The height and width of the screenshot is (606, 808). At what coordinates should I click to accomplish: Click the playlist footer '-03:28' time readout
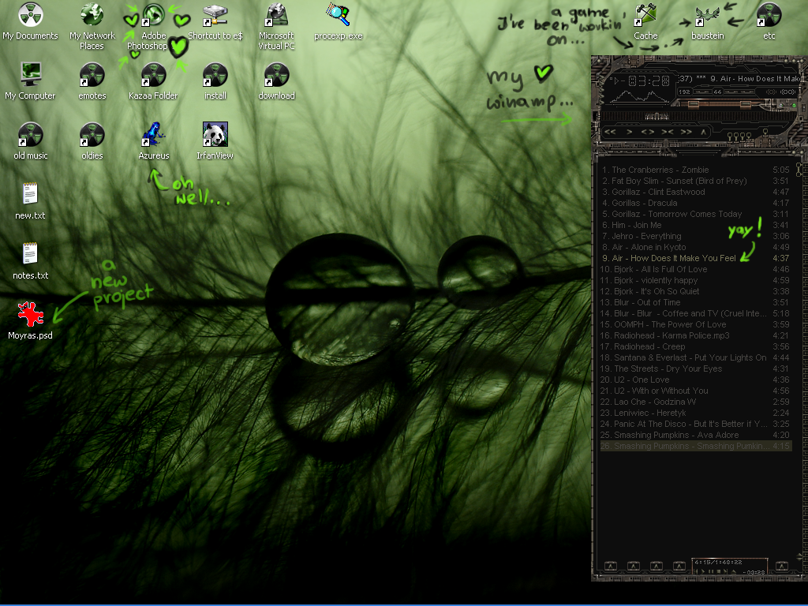[754, 573]
